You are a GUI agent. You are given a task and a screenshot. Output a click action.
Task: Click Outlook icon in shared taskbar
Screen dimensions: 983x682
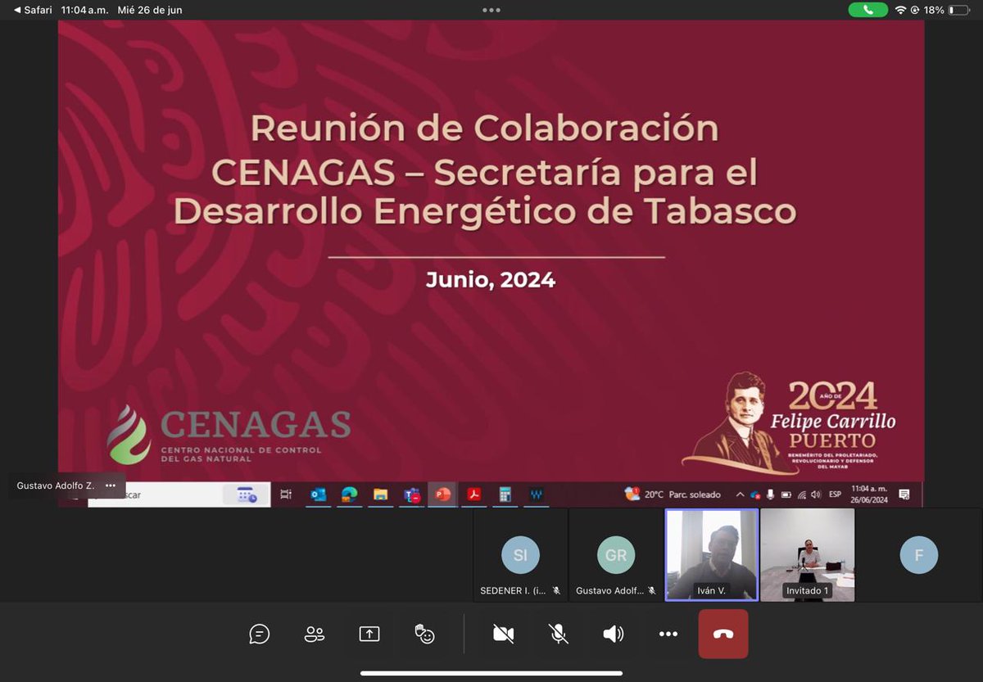pyautogui.click(x=318, y=495)
